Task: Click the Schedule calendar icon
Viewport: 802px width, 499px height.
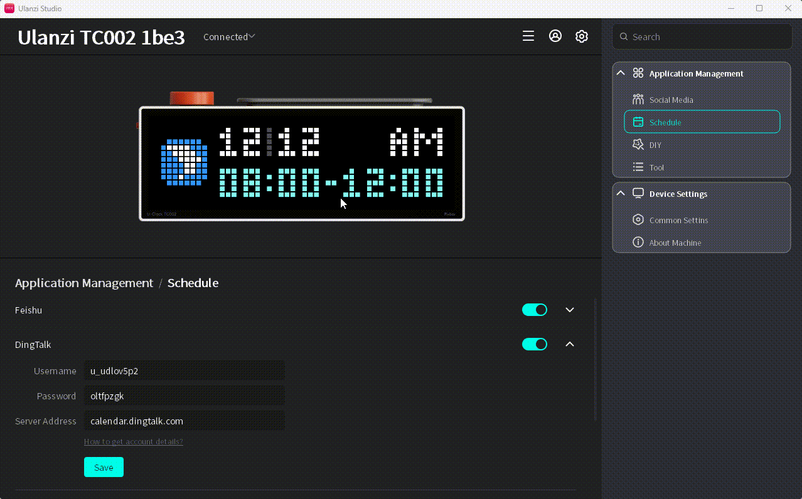Action: pyautogui.click(x=638, y=122)
